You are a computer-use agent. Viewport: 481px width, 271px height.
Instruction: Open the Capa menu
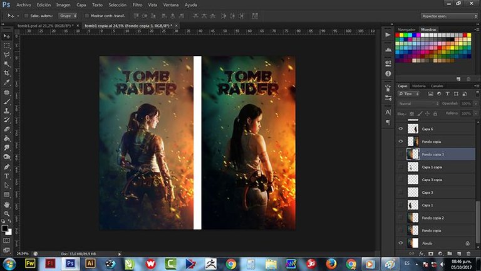(x=81, y=5)
